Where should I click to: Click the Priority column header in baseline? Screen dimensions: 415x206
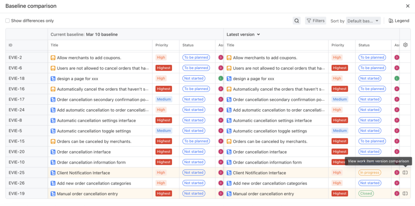[162, 45]
